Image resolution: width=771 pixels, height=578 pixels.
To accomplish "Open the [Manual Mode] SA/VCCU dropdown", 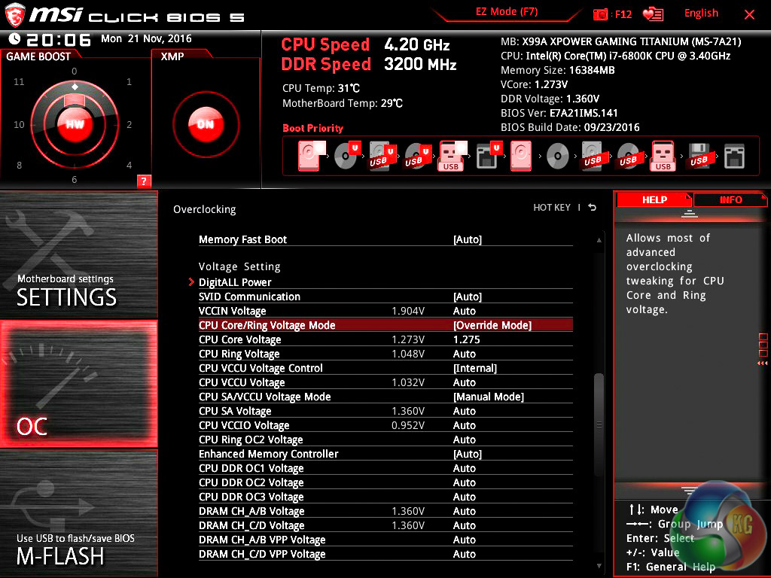I will [x=488, y=396].
